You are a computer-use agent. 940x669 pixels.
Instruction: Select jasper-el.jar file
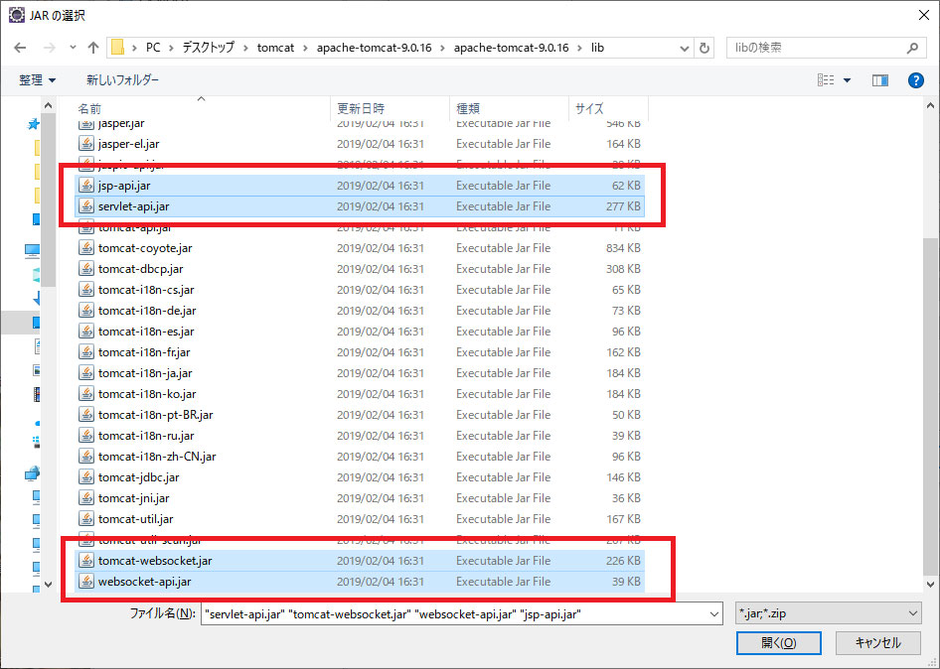point(360,144)
